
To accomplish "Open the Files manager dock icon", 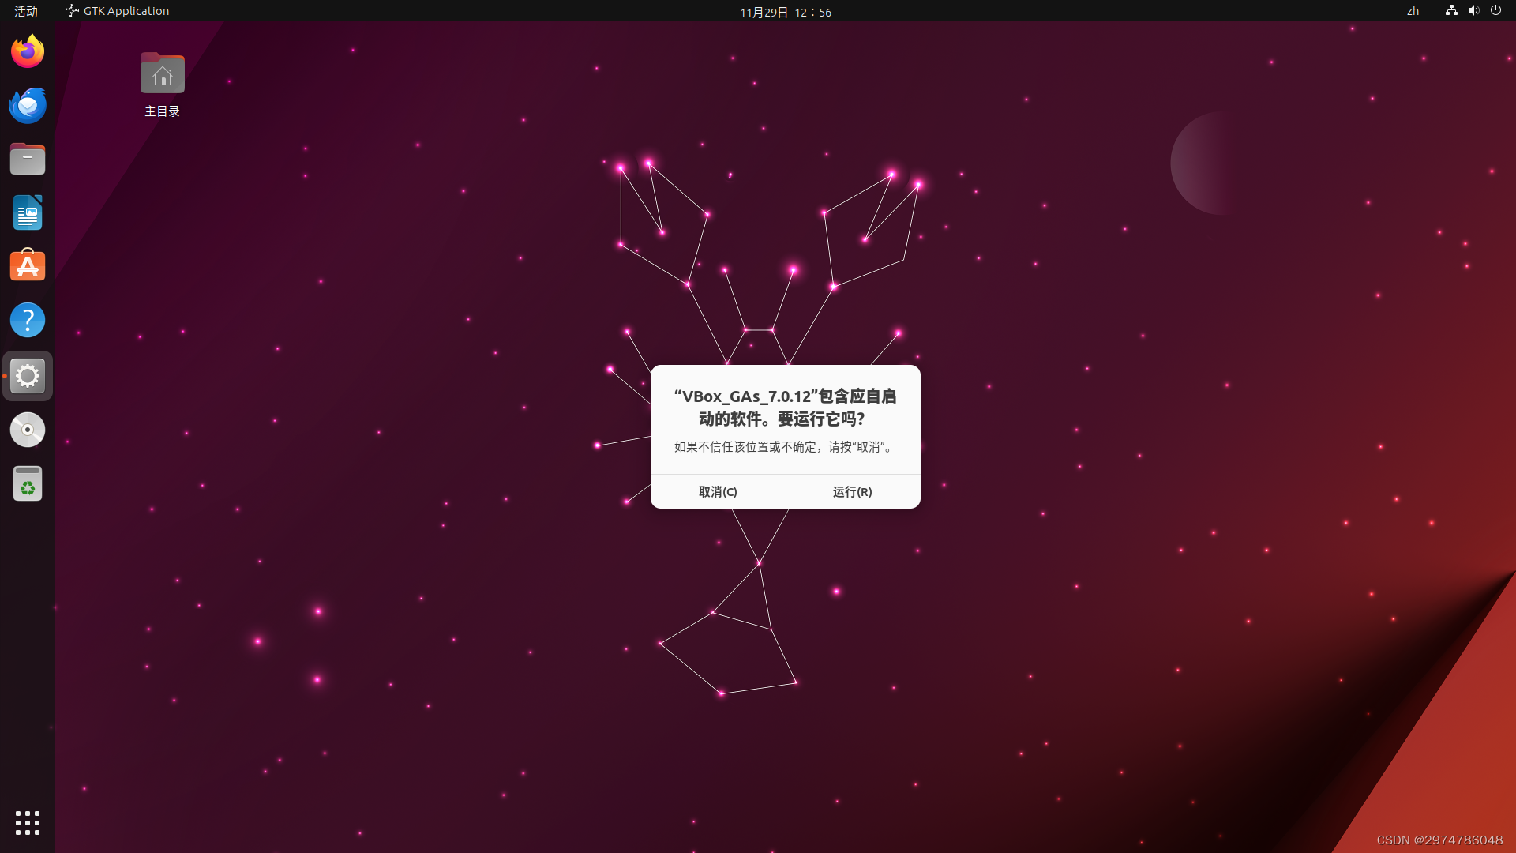I will click(x=28, y=159).
